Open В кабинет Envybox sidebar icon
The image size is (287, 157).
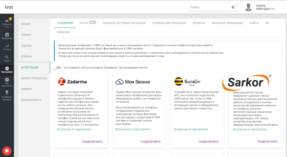[x=7, y=95]
